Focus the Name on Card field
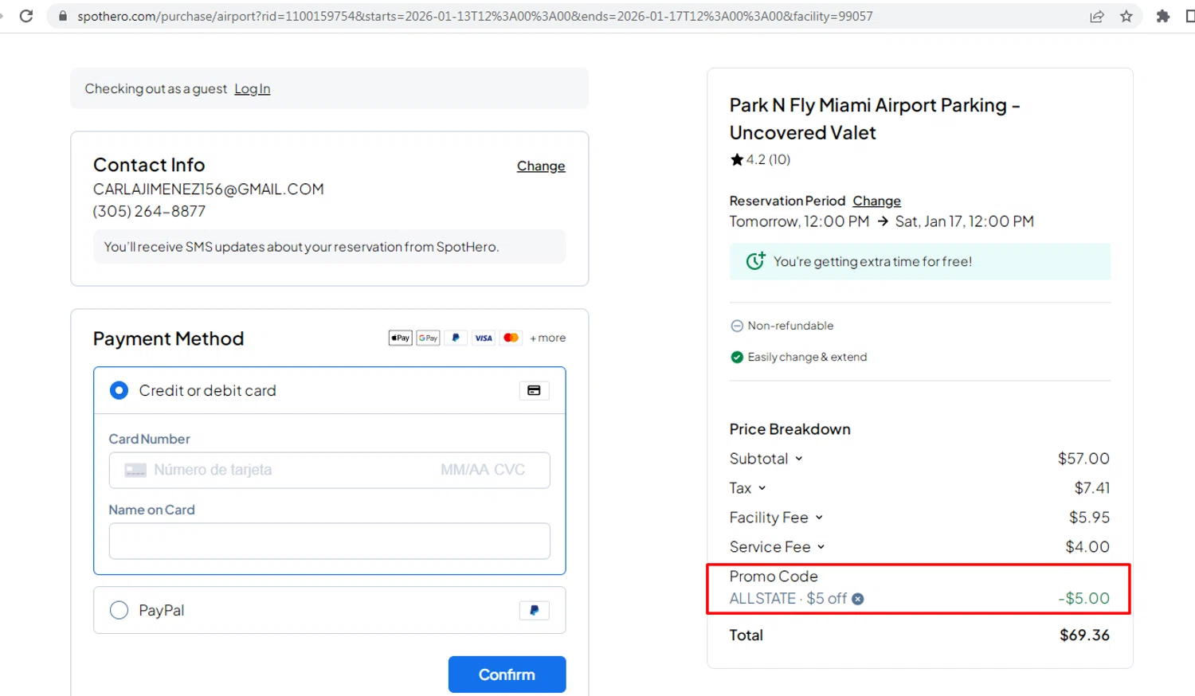 point(329,541)
